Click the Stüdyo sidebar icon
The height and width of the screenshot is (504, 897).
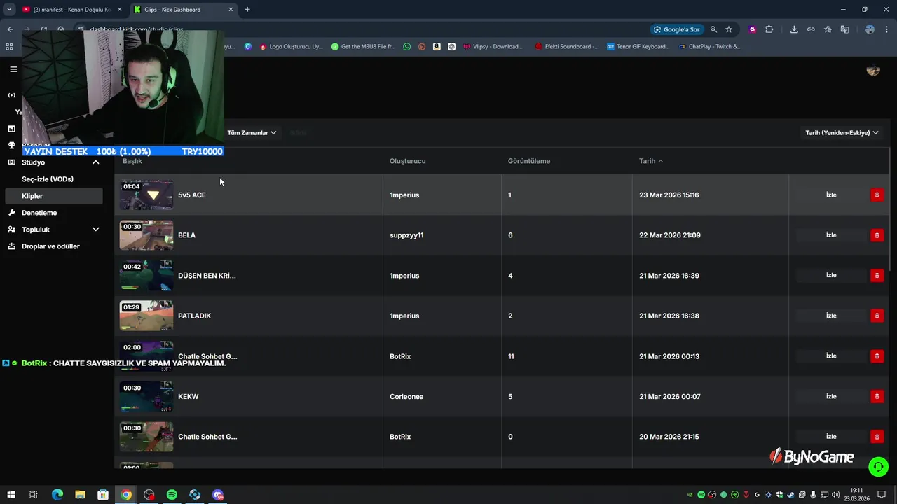tap(11, 162)
